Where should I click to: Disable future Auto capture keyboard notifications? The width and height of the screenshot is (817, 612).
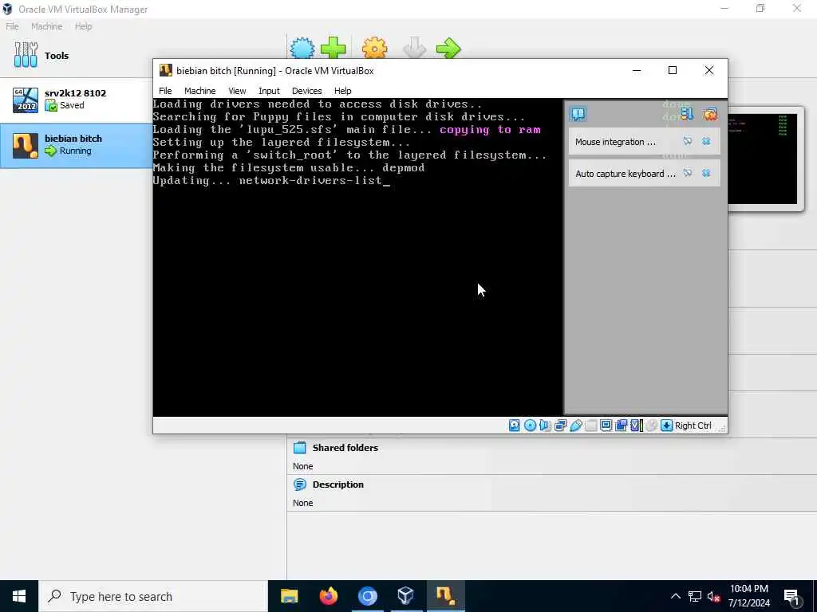[x=688, y=173]
